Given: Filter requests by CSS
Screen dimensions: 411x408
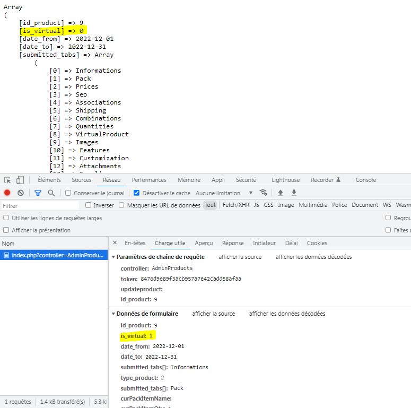Looking at the screenshot, I should click(268, 205).
